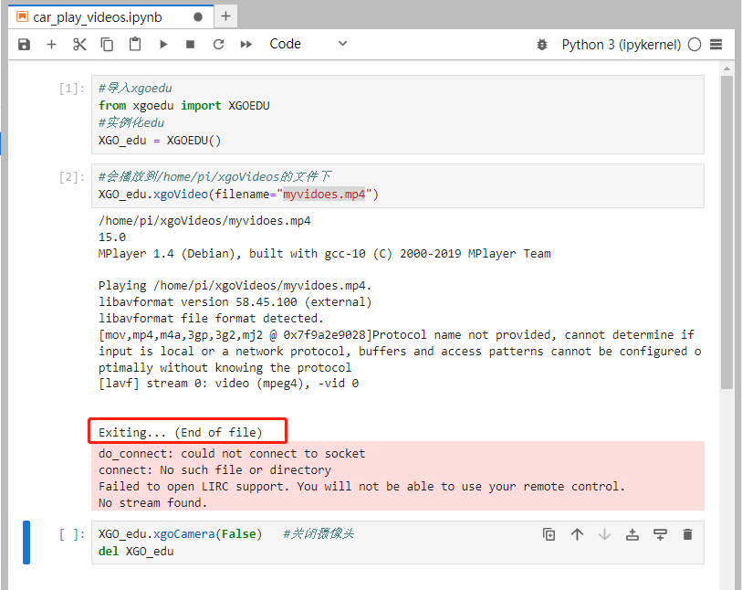
Task: Select the "myvidoes.mp4" filename string
Action: coord(324,195)
